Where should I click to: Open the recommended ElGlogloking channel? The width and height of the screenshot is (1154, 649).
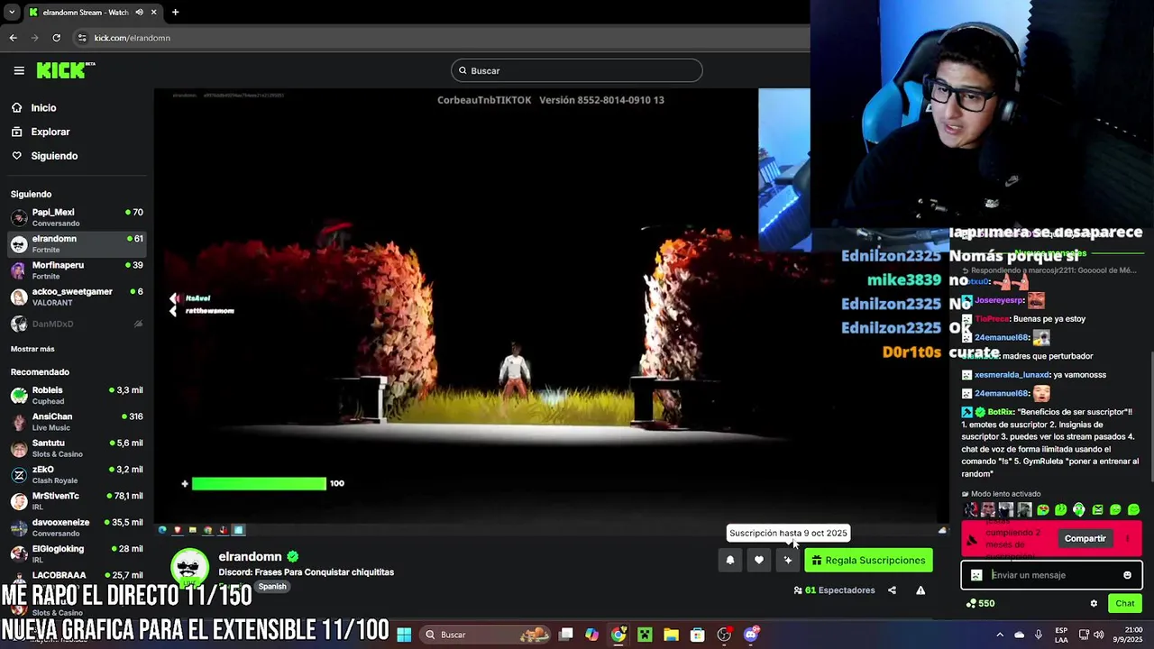77,553
